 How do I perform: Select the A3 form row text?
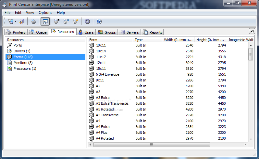98,92
